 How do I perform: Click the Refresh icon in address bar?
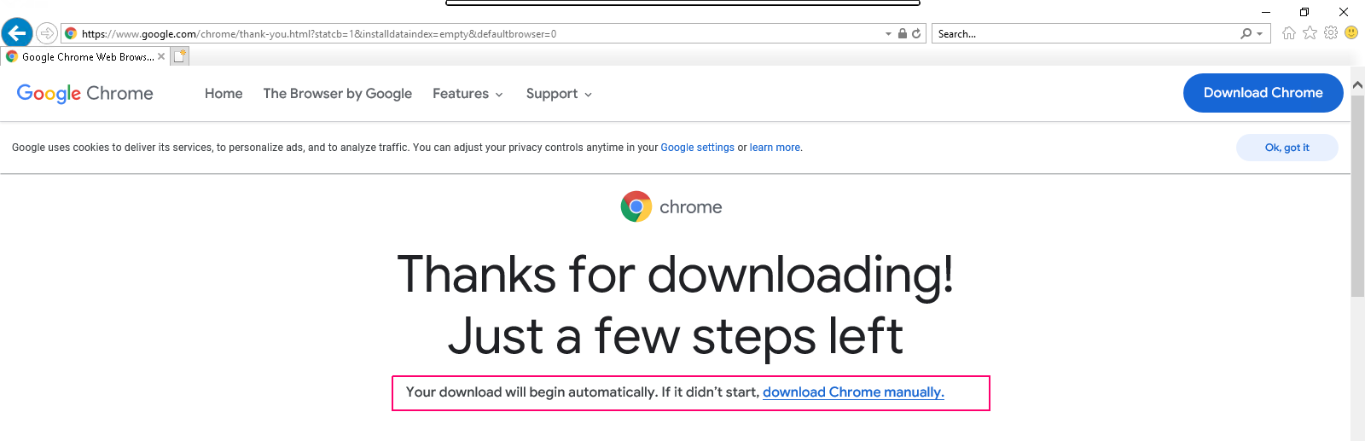916,34
